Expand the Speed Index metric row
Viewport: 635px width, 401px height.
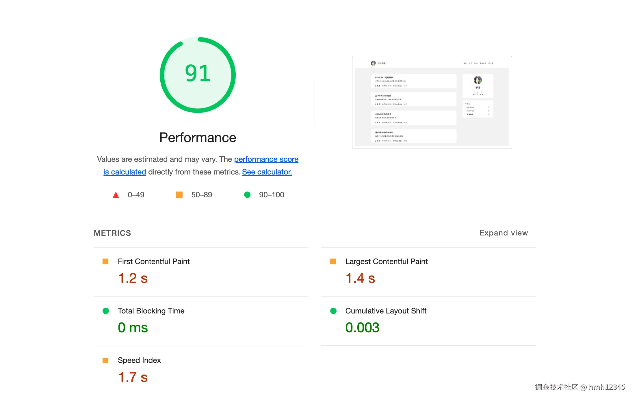coord(139,360)
